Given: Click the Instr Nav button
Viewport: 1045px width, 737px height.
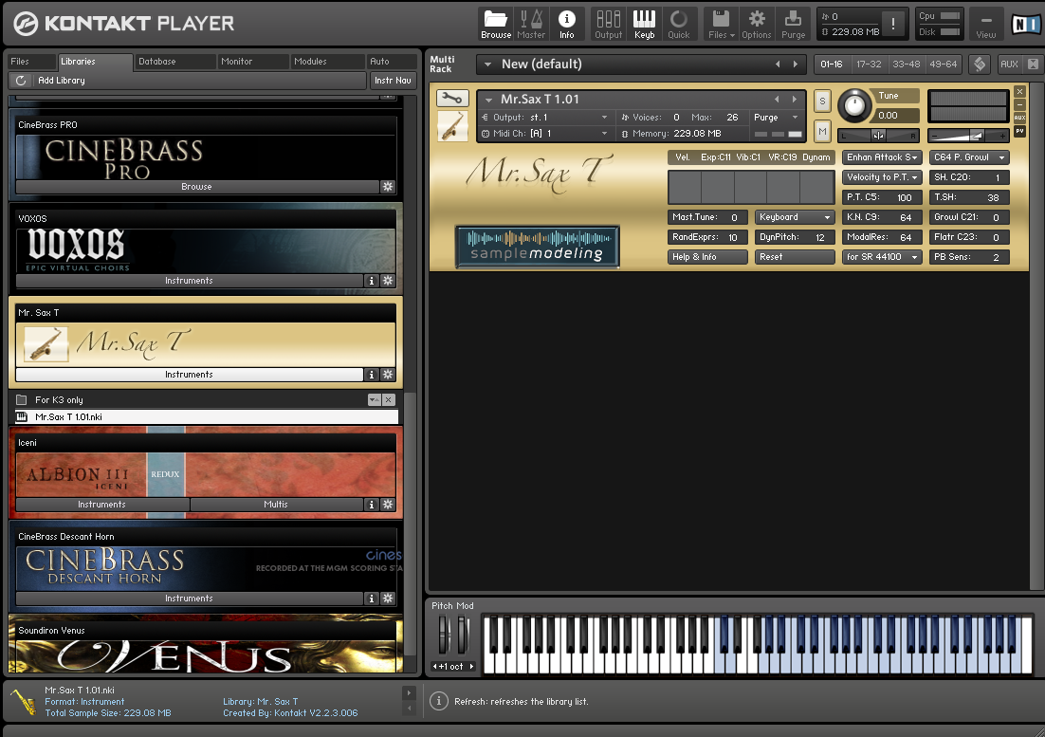Looking at the screenshot, I should (x=393, y=80).
